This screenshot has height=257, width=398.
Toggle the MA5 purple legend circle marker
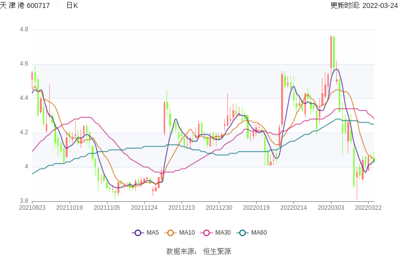[x=138, y=233]
